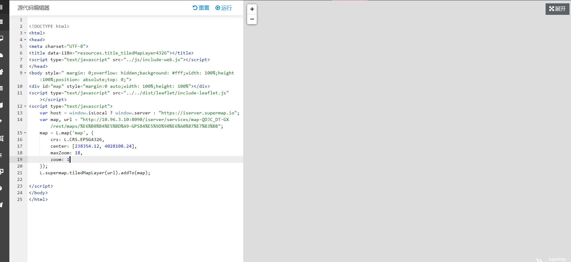Click line number 1 in the gutter

click(21, 20)
